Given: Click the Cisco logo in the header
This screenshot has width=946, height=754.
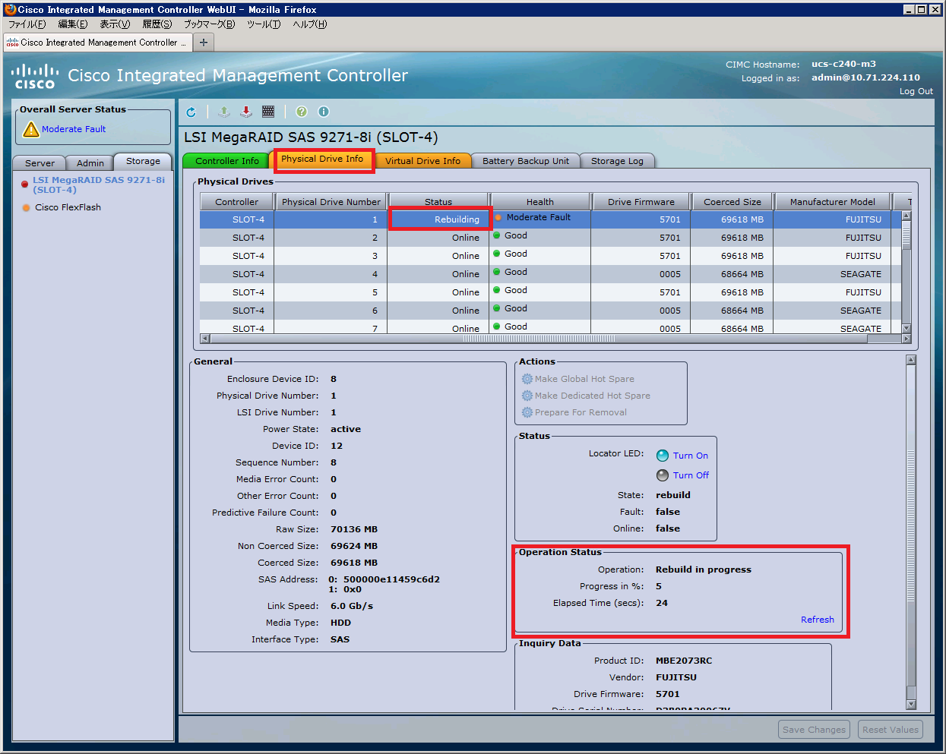Looking at the screenshot, I should coord(35,76).
